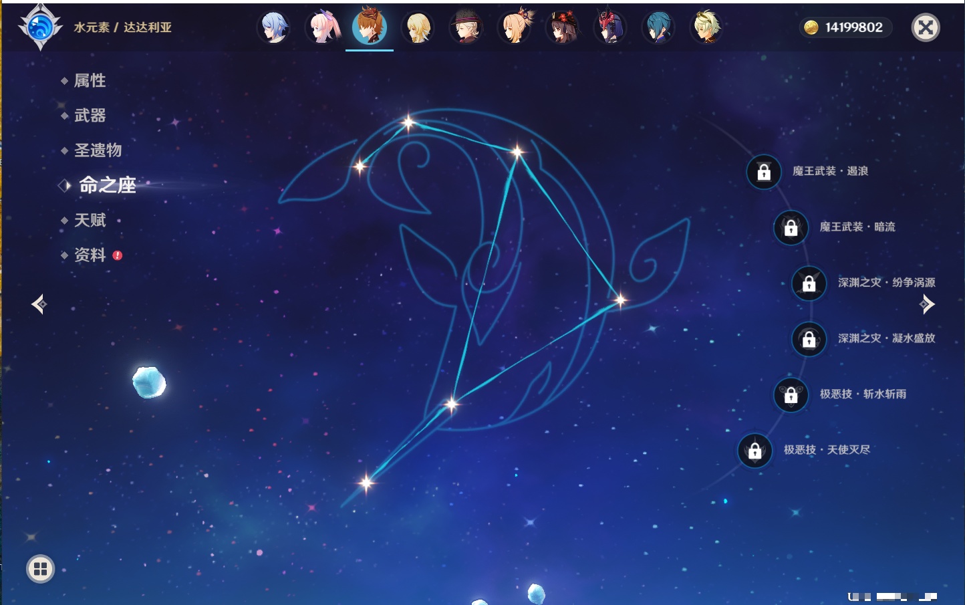Click lock icon for 极恶技·斩水斩雨
965x605 pixels.
791,395
